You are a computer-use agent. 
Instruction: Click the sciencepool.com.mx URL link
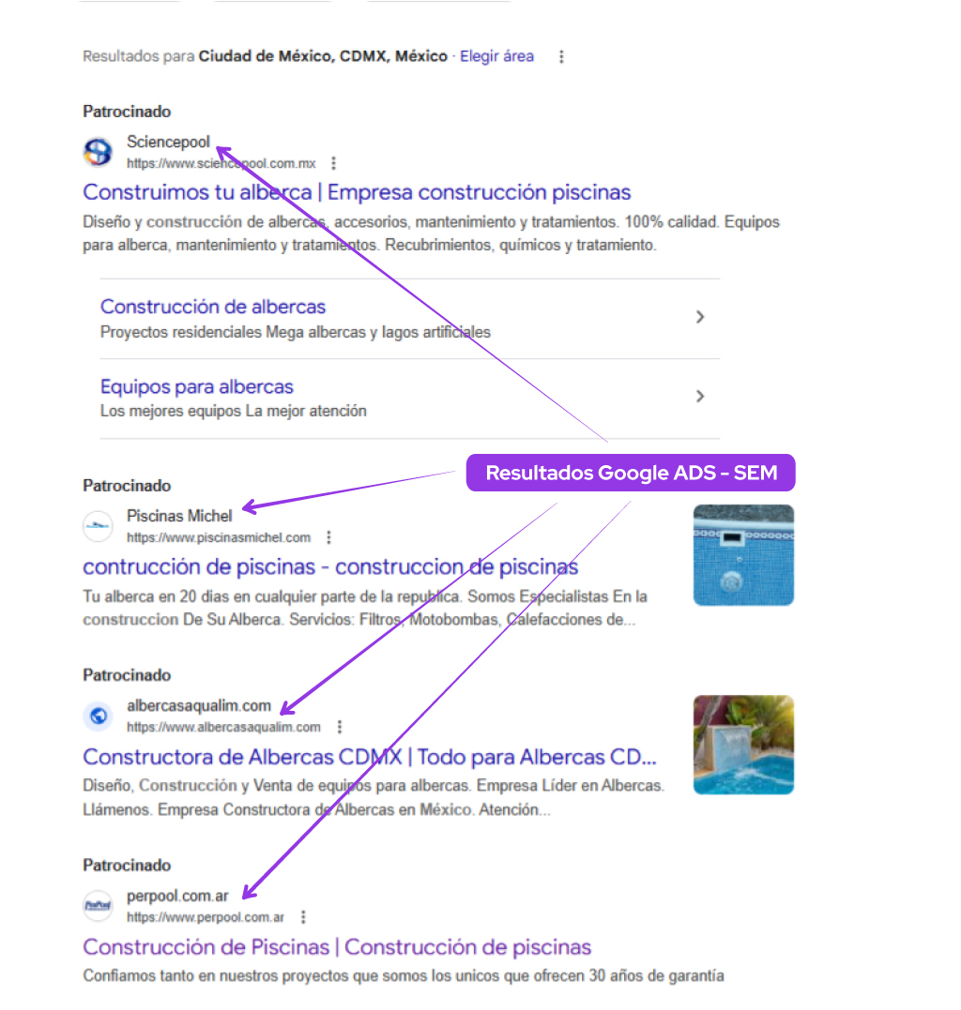(x=222, y=162)
